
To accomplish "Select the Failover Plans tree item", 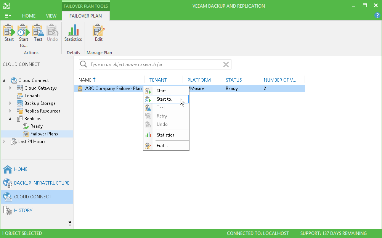I will pos(44,133).
